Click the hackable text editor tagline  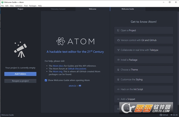[x=75, y=52]
